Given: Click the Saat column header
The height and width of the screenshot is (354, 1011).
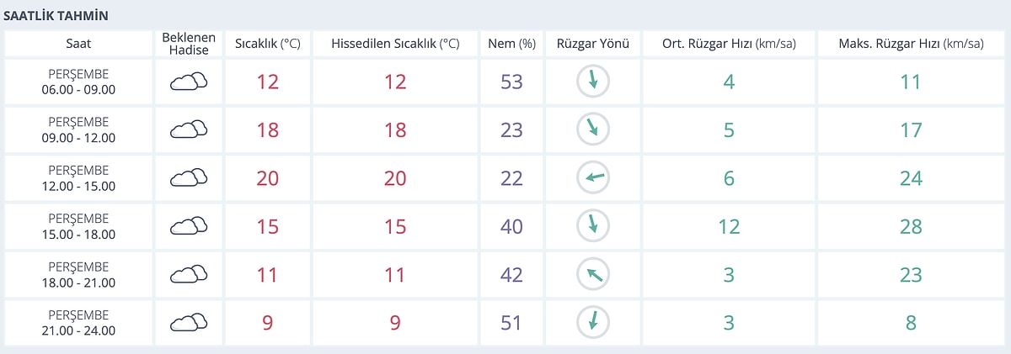Looking at the screenshot, I should click(x=79, y=44).
